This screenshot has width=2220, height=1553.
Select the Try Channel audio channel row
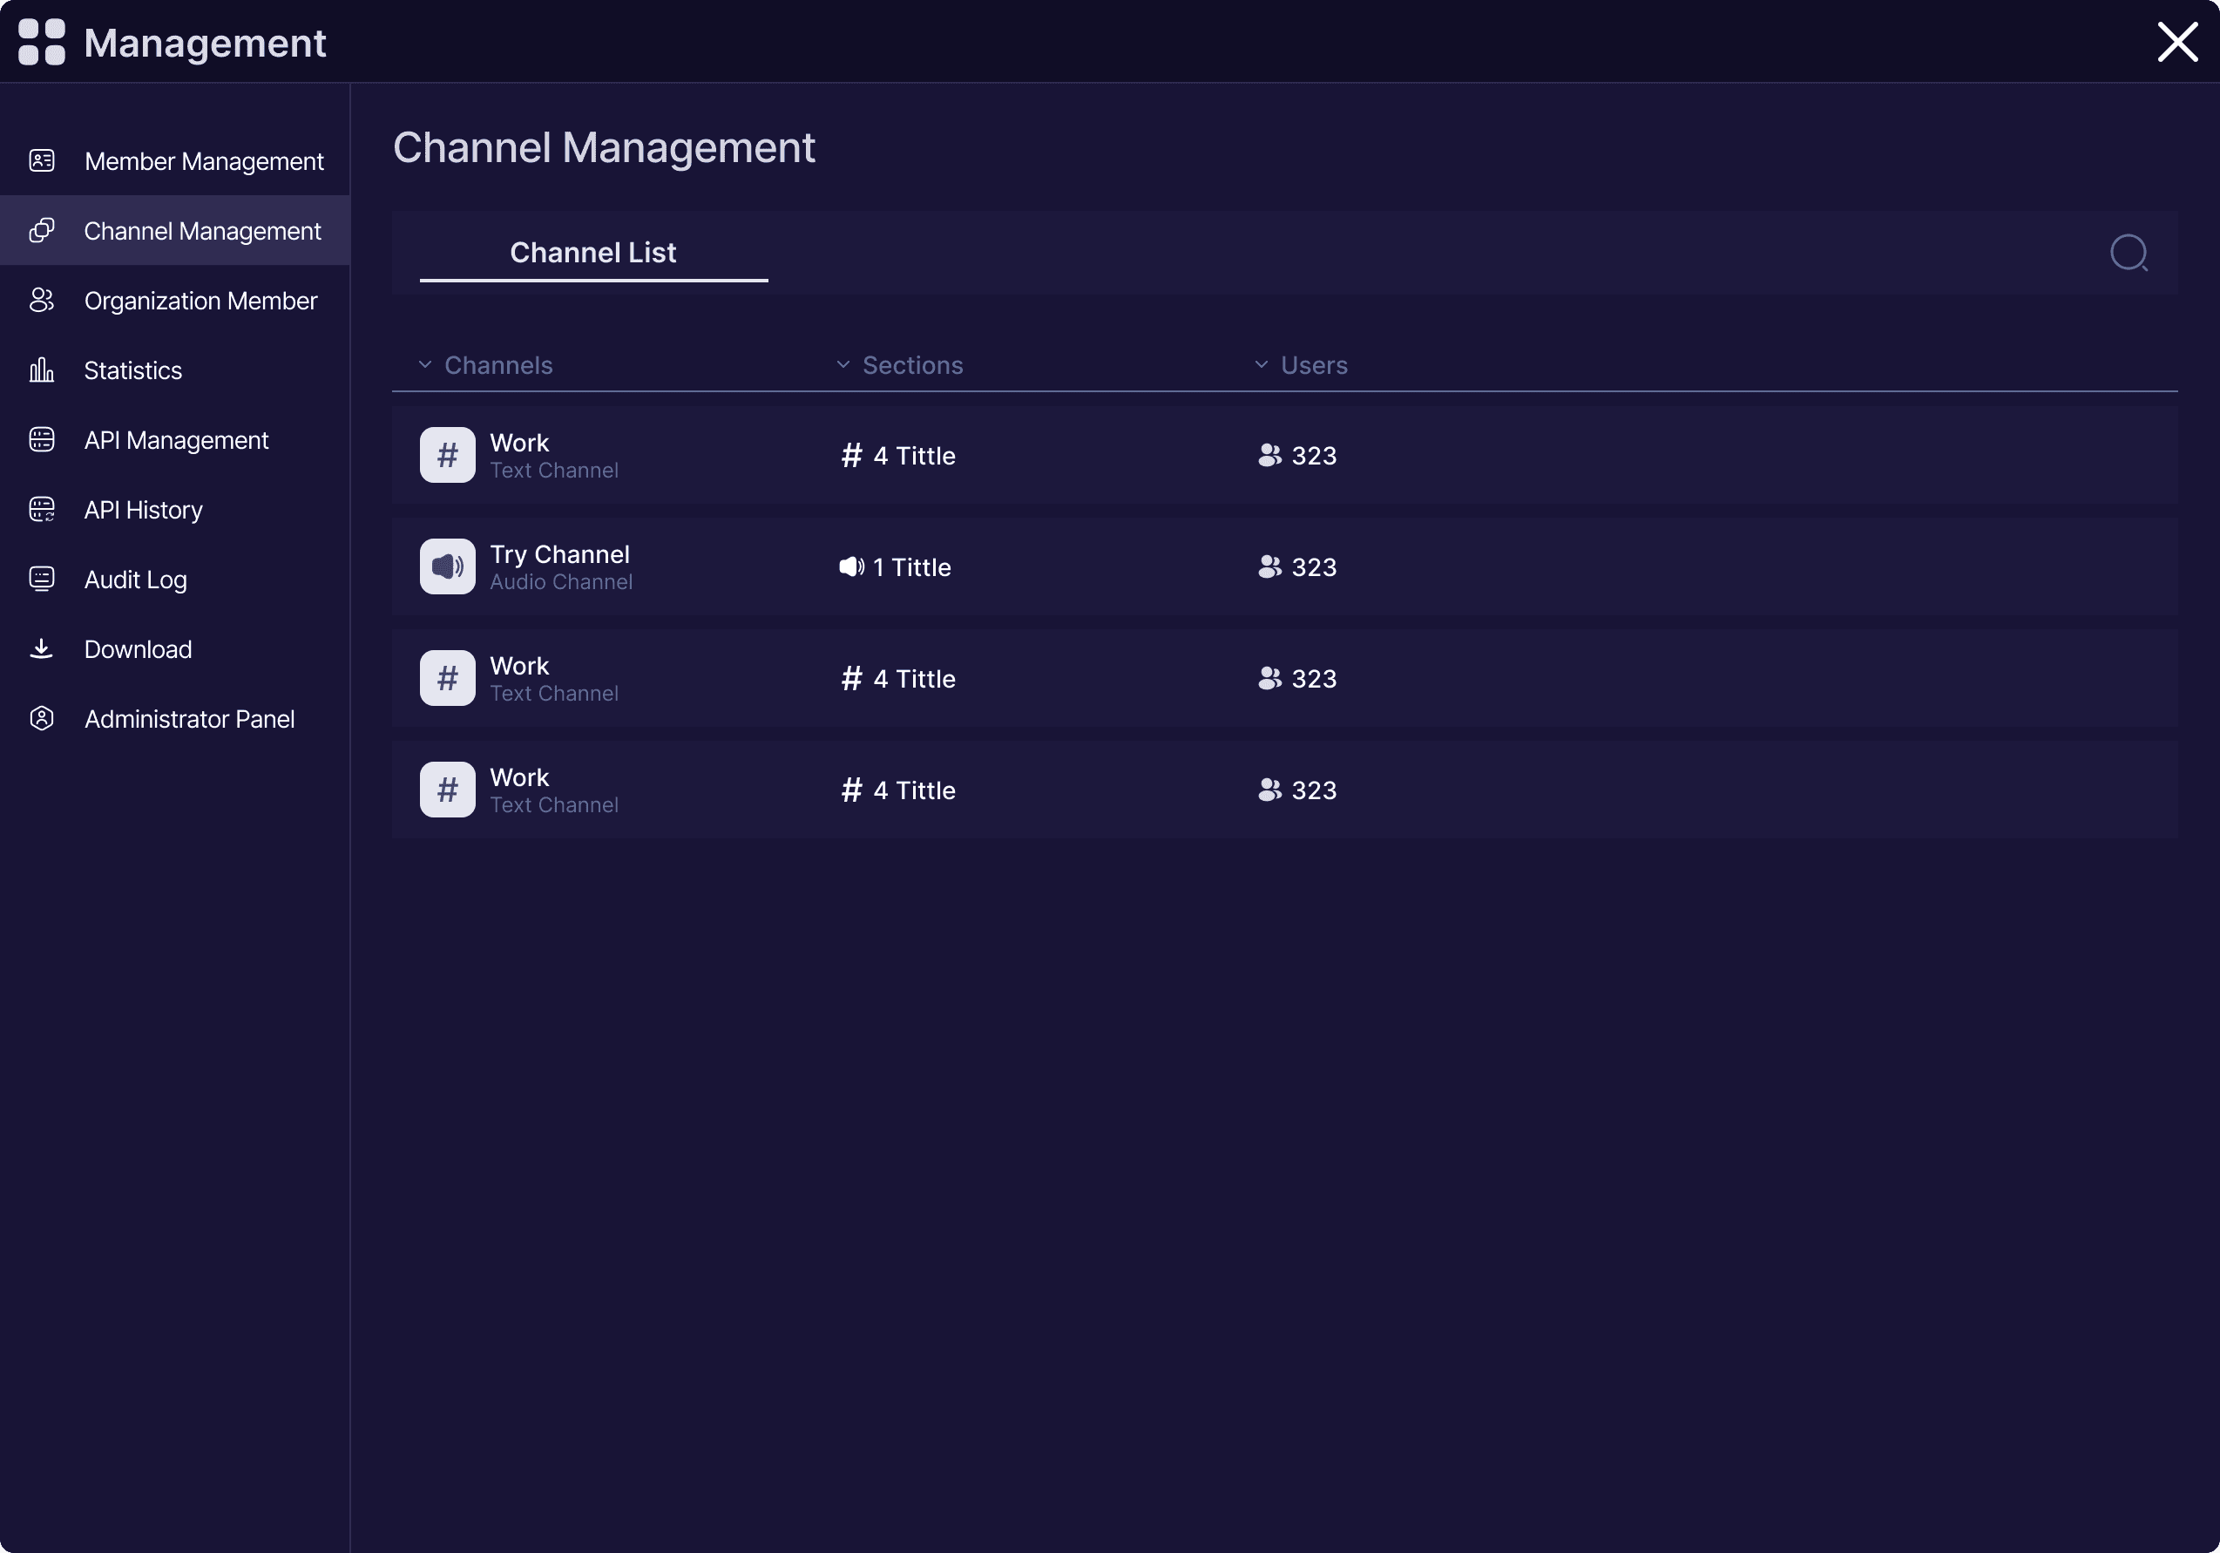click(x=1283, y=566)
